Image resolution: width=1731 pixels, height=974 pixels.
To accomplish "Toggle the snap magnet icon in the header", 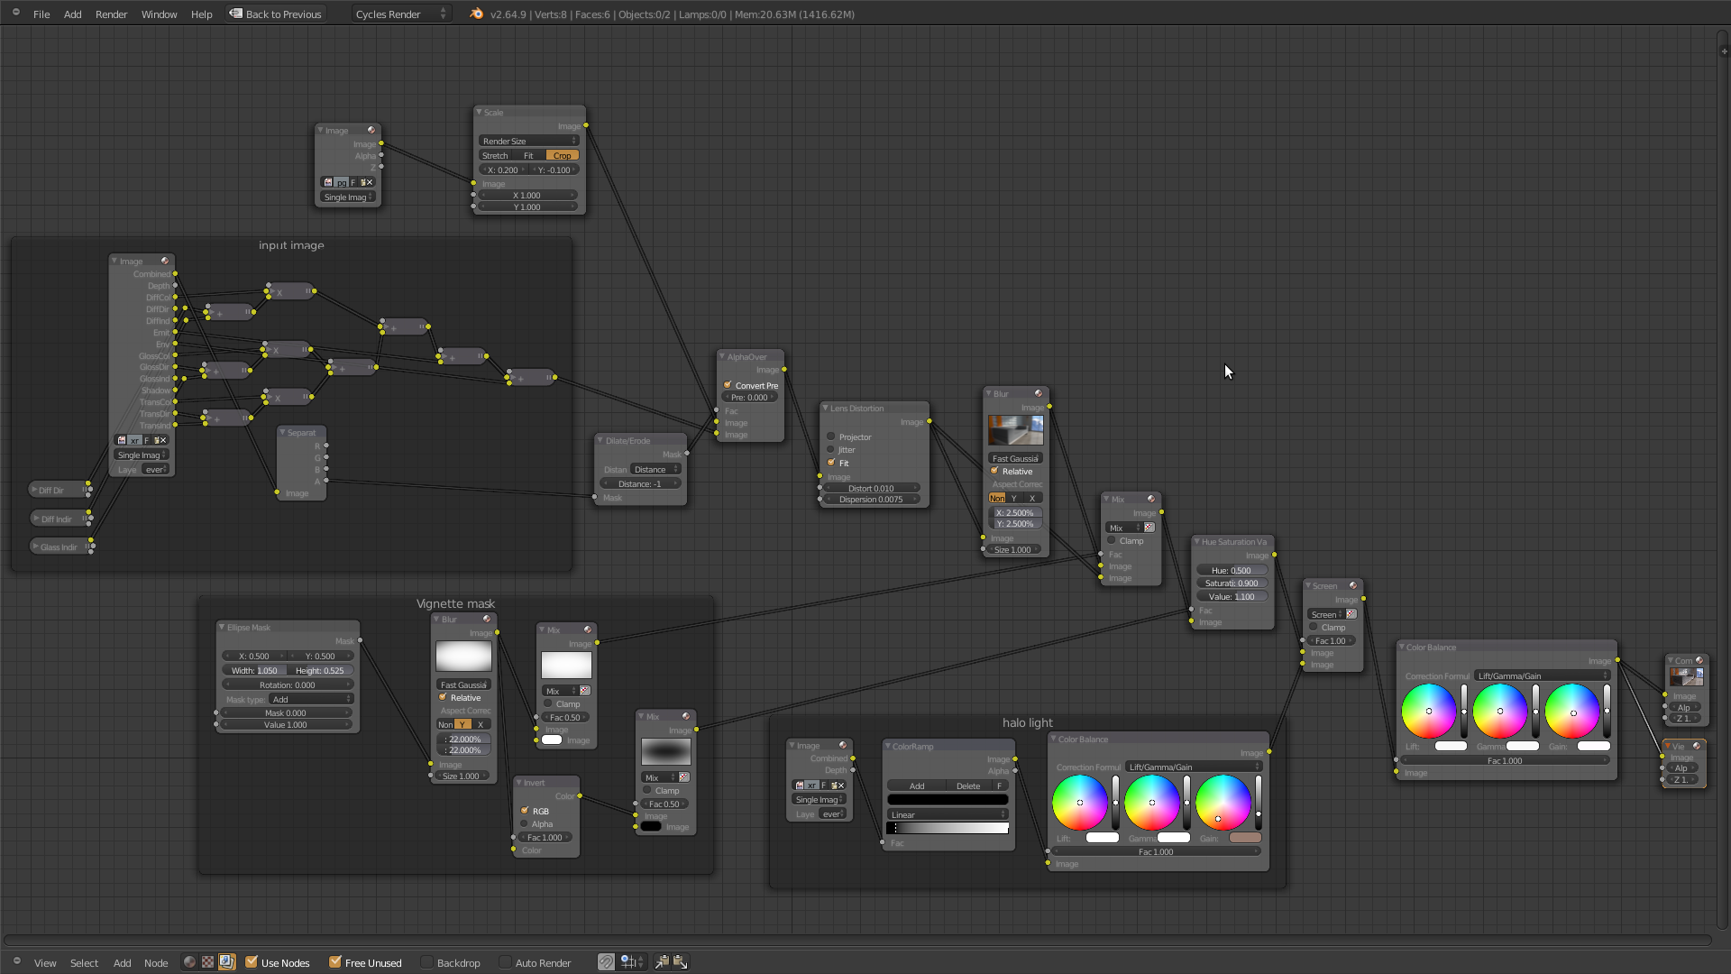I will pyautogui.click(x=606, y=962).
